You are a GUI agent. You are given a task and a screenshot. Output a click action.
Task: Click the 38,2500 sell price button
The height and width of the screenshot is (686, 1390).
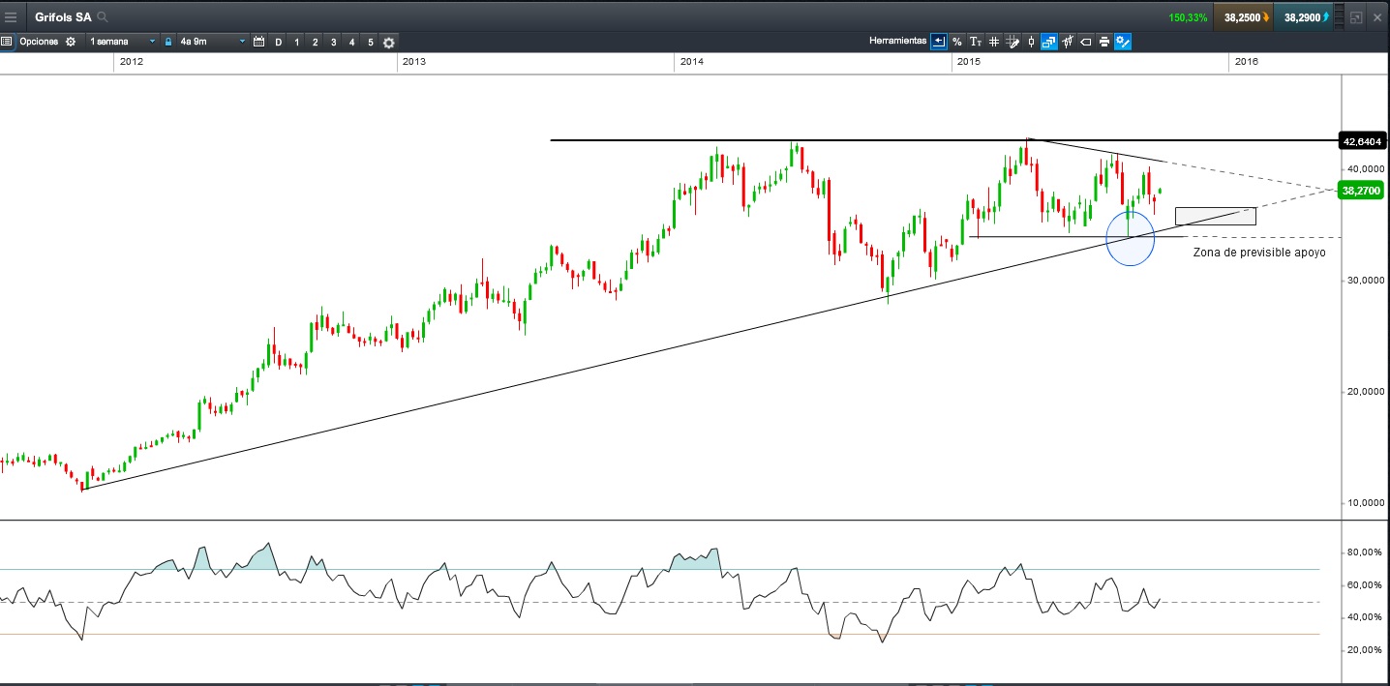[1242, 17]
